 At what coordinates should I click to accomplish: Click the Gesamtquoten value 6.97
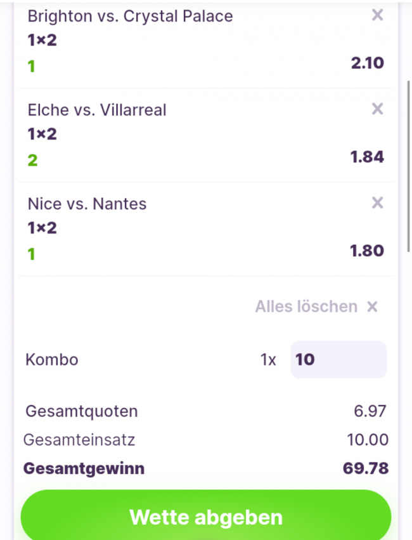370,411
